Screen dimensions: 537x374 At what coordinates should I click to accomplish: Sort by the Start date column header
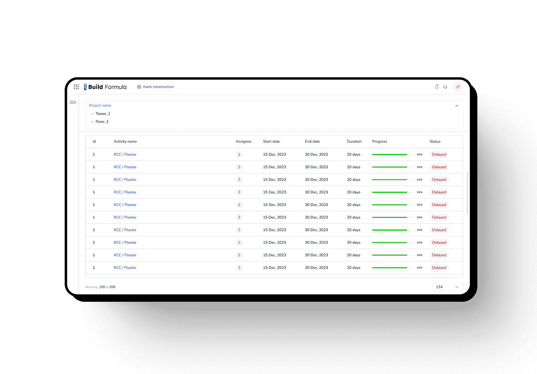click(x=271, y=142)
